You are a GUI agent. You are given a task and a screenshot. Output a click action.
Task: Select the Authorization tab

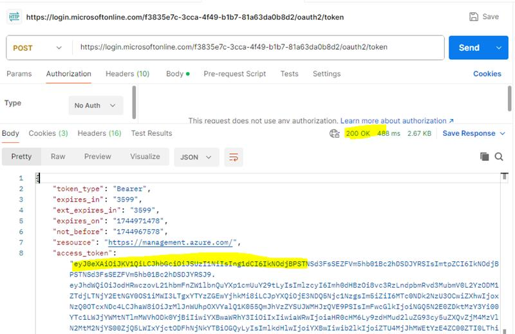(69, 74)
